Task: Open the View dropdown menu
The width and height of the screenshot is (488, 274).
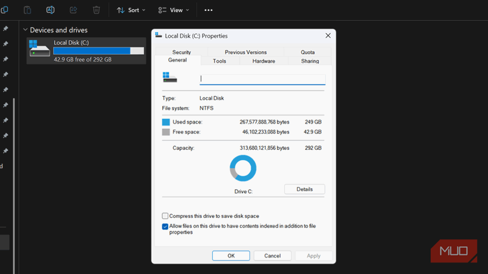Action: tap(173, 10)
